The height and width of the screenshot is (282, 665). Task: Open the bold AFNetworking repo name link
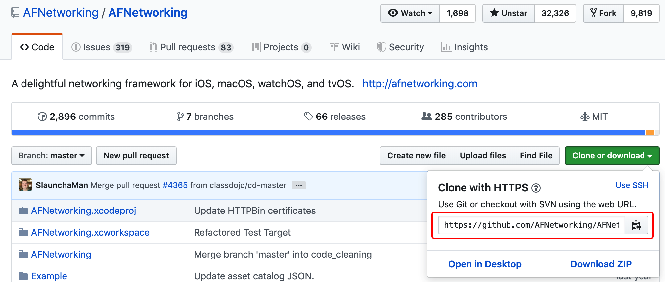(x=148, y=13)
